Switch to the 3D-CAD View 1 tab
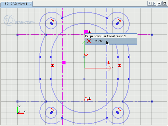 16,4
